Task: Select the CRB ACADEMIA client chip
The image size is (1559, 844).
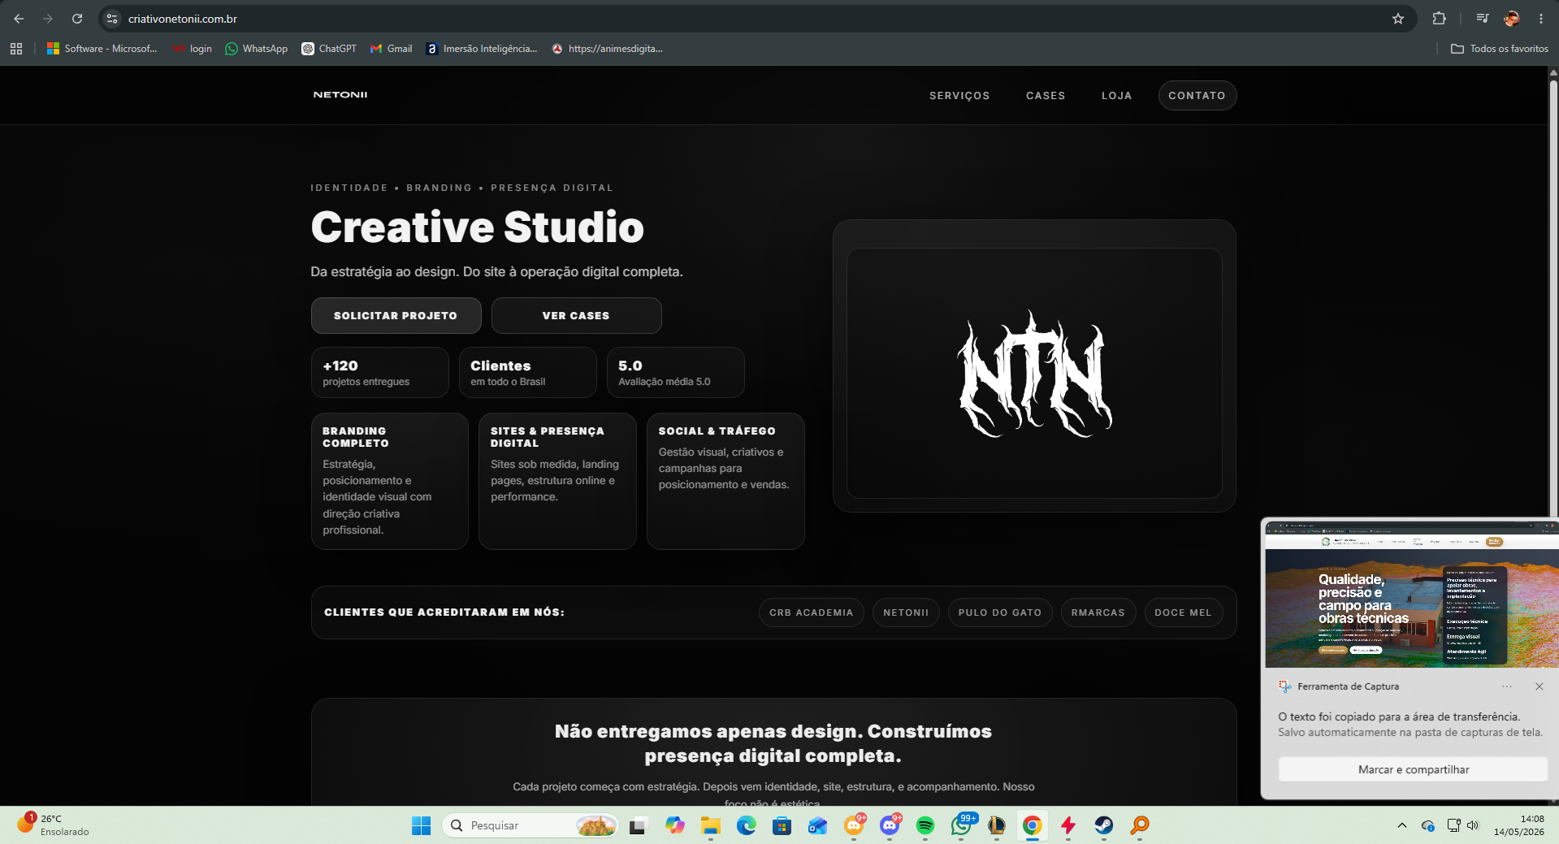Action: [x=811, y=612]
